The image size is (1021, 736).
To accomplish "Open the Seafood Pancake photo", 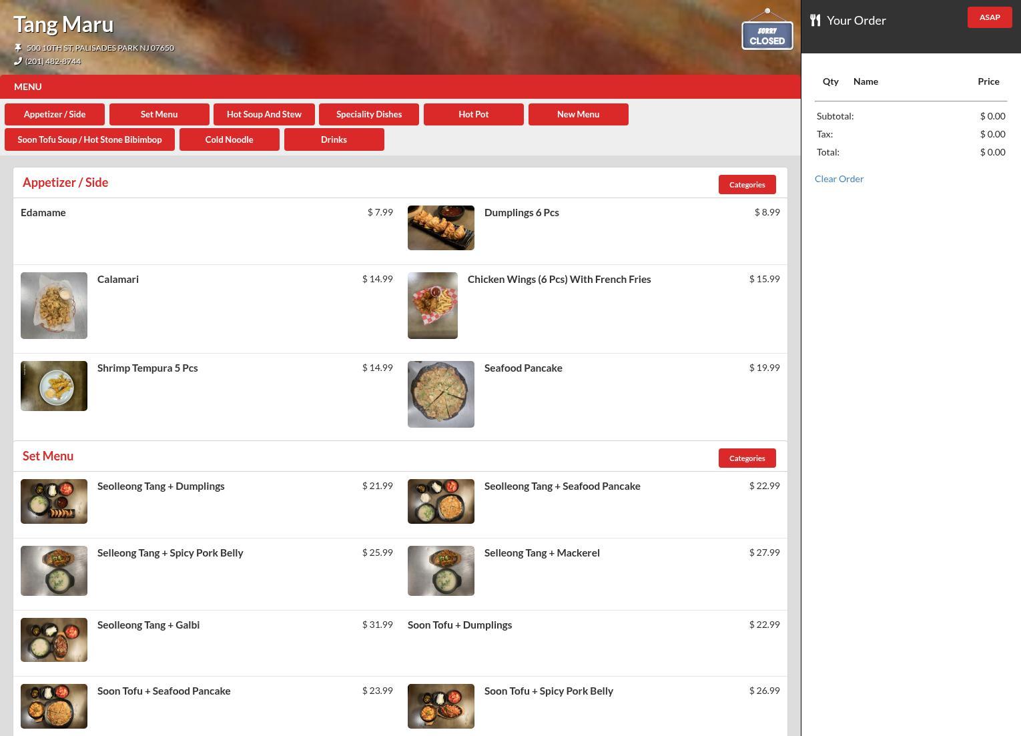I will pos(440,394).
